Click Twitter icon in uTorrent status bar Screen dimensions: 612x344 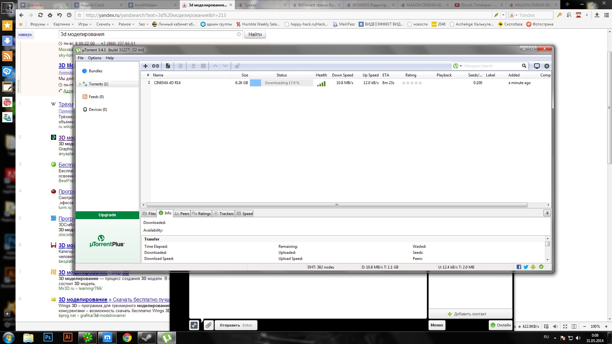coord(526,267)
